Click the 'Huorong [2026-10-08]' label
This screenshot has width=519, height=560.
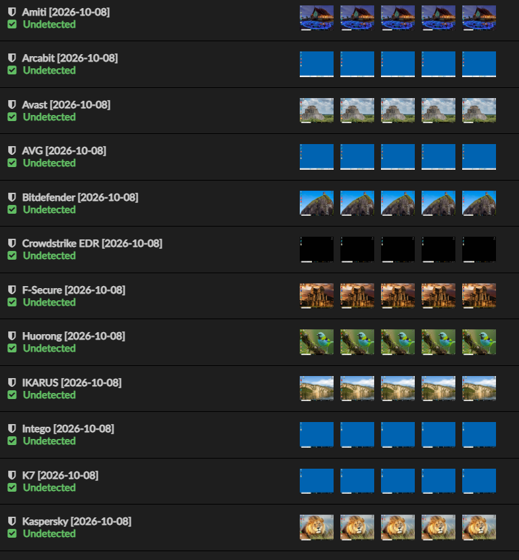(x=74, y=336)
